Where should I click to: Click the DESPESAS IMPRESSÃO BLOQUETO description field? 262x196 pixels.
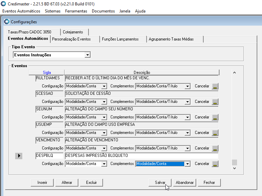point(141,156)
